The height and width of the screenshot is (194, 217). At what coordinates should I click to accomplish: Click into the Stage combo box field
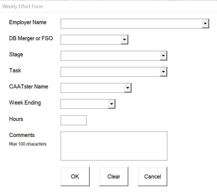click(x=110, y=56)
